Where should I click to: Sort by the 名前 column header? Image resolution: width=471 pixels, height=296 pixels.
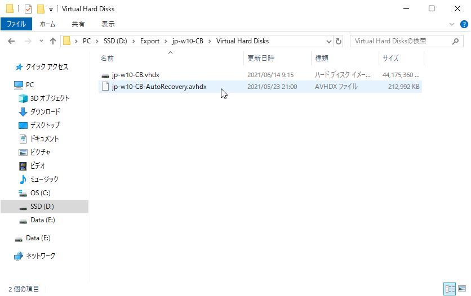pyautogui.click(x=171, y=58)
